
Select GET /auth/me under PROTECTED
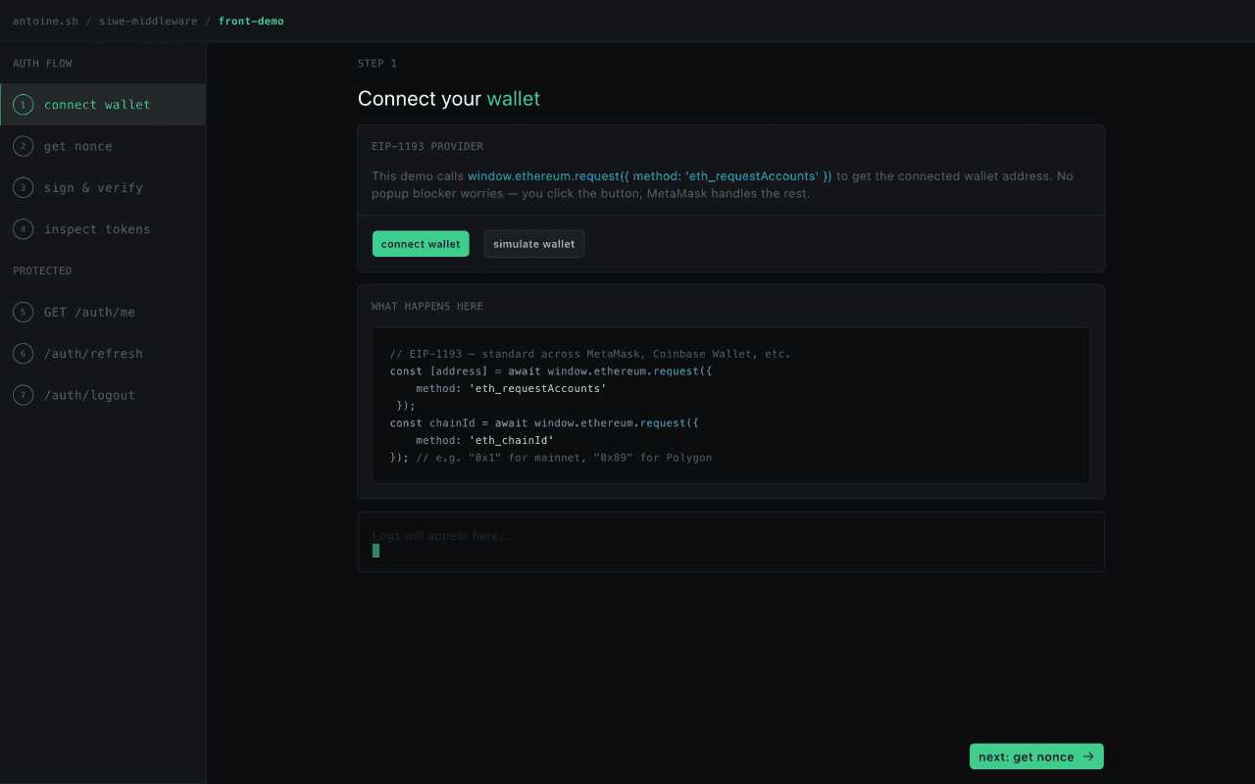click(90, 312)
